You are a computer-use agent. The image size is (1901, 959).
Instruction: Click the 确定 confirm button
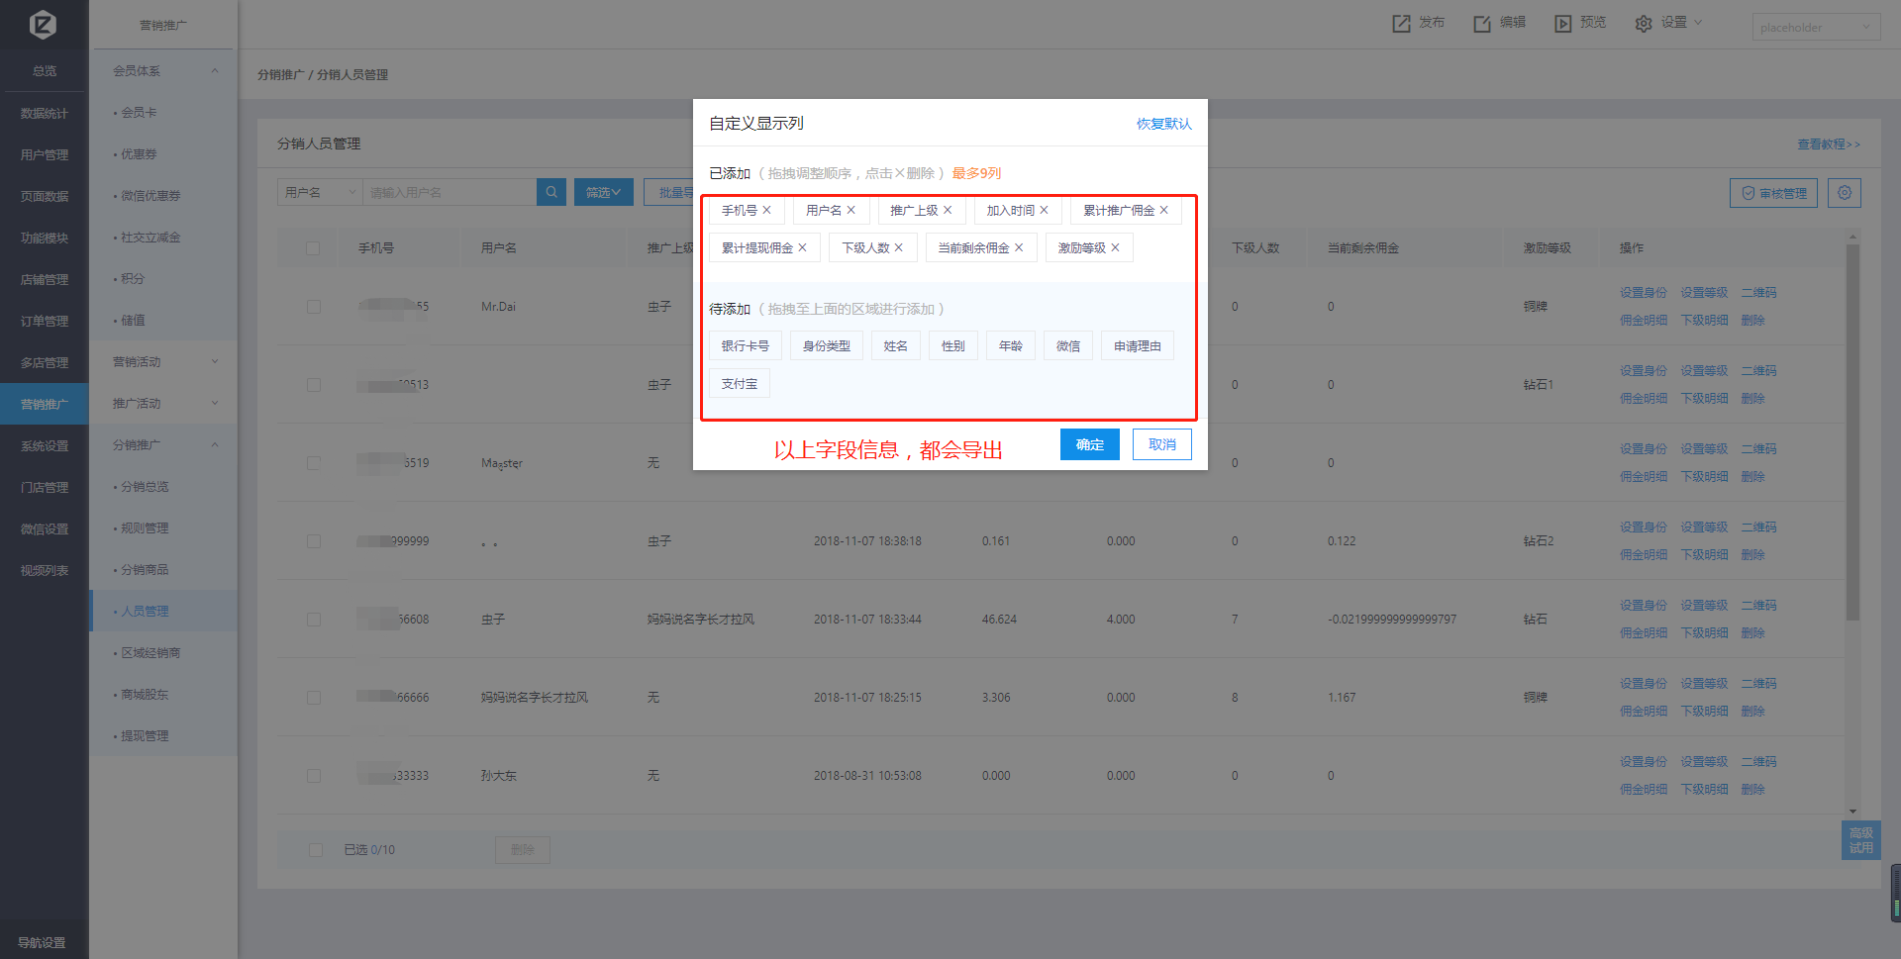click(1089, 444)
